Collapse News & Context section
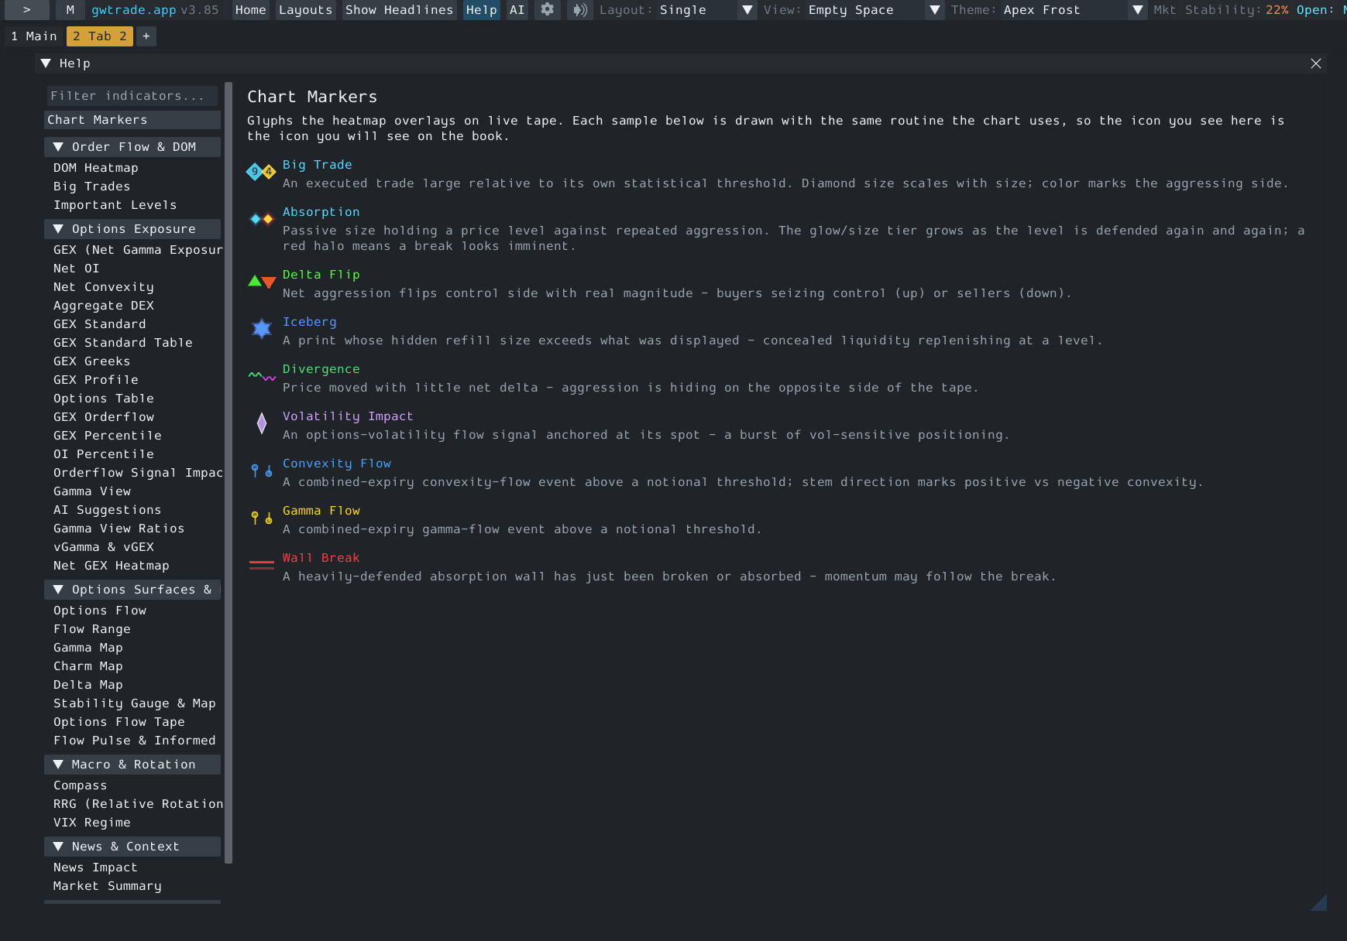 coord(132,847)
